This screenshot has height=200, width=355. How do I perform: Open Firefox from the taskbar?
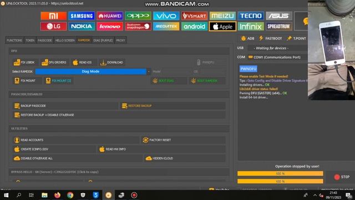(57, 195)
